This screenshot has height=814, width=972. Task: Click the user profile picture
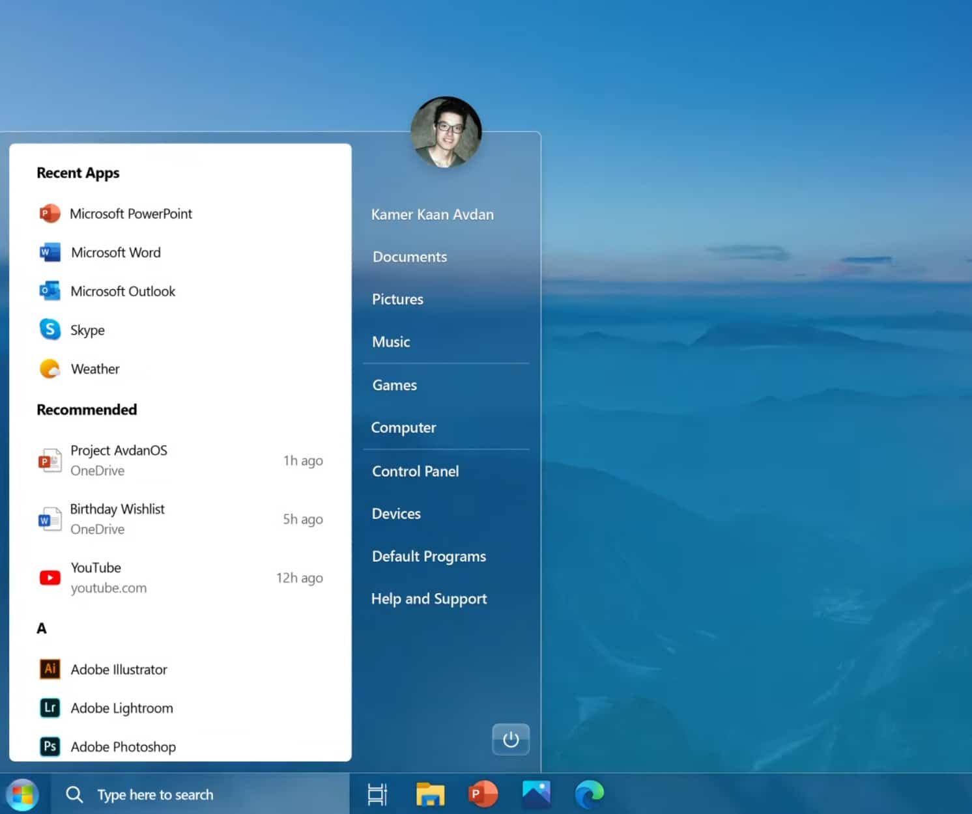446,132
